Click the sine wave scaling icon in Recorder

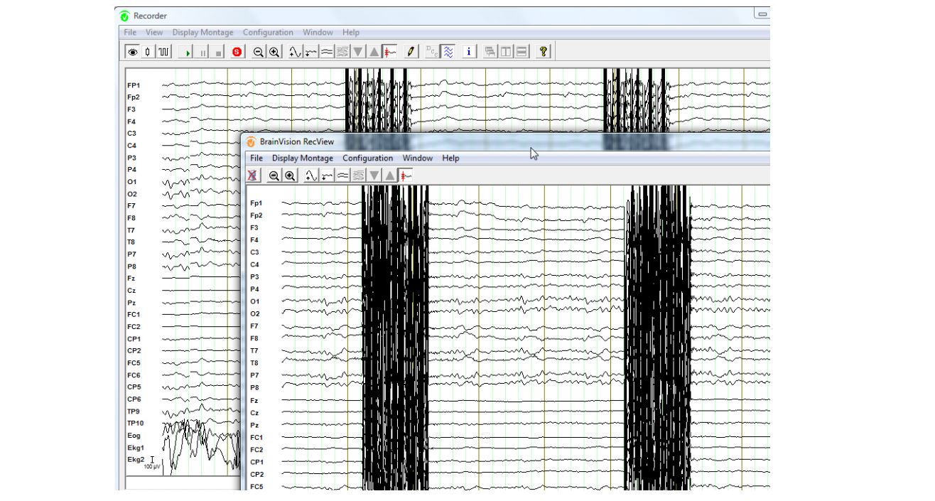295,52
